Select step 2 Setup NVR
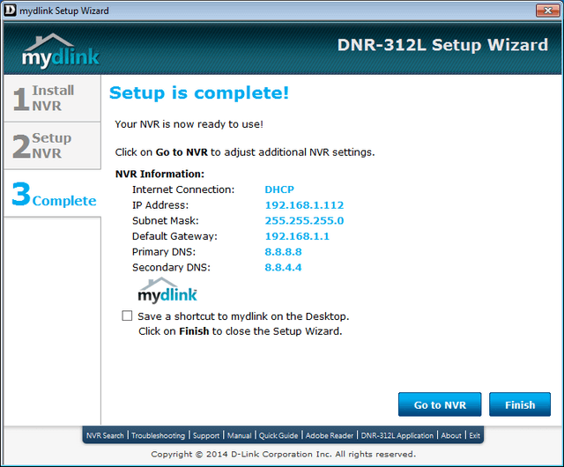Screen dimensions: 564x467 (52, 145)
